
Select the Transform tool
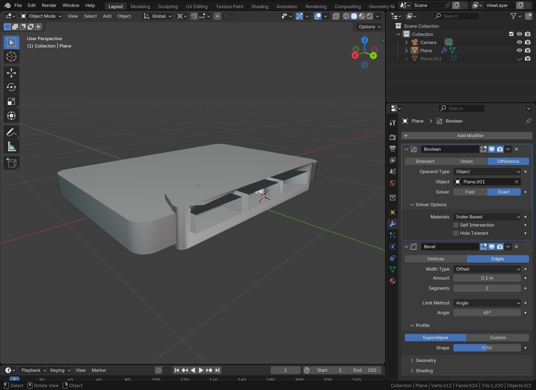click(11, 116)
